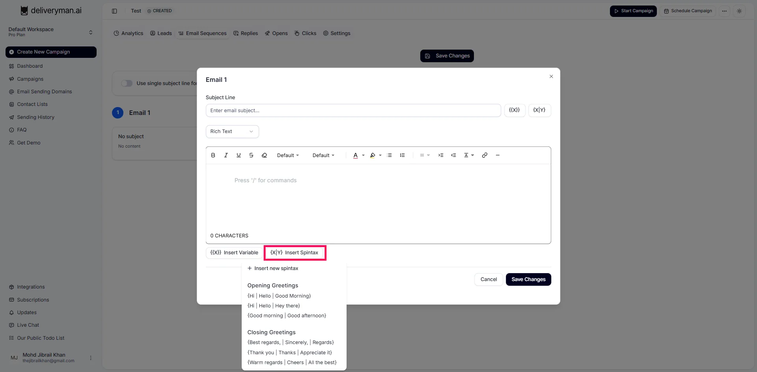
Task: Apply strikethrough to text
Action: [251, 155]
